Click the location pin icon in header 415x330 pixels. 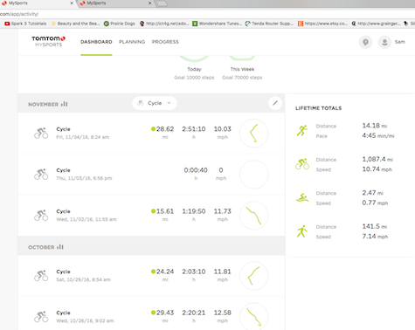[365, 42]
